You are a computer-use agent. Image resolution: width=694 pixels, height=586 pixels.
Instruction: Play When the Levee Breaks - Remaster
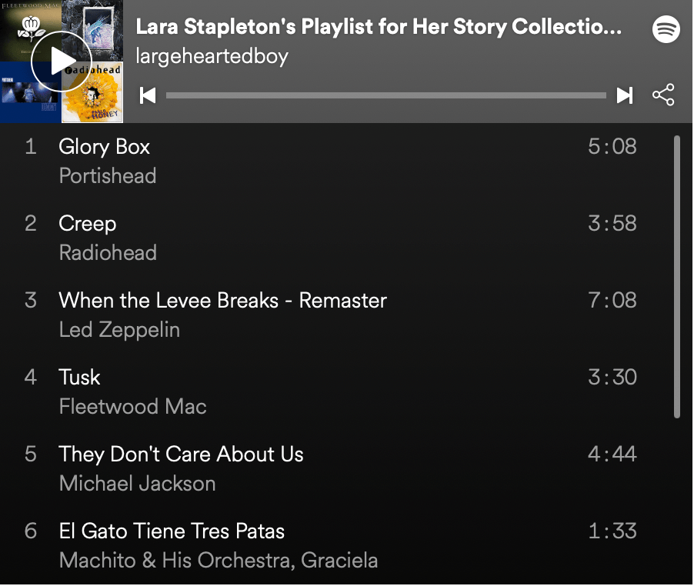222,301
